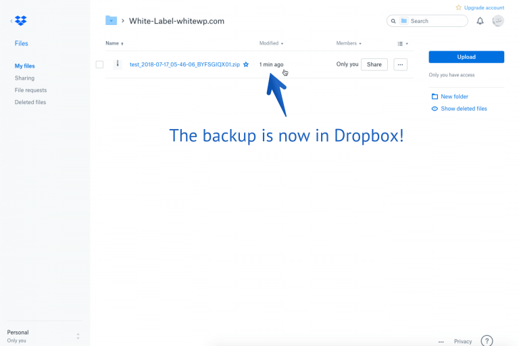Viewport: 519px width, 346px height.
Task: Open the Members column dropdown
Action: pyautogui.click(x=349, y=43)
